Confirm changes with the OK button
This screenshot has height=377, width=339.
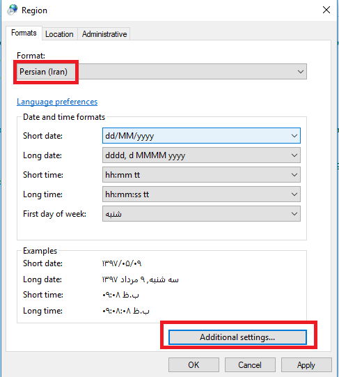pyautogui.click(x=194, y=364)
